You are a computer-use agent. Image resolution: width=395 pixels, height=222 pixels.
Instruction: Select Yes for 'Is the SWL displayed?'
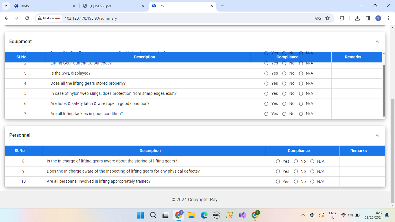coord(266,73)
